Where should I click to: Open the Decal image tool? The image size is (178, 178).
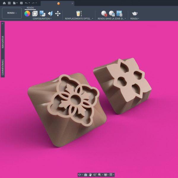coord(42,14)
